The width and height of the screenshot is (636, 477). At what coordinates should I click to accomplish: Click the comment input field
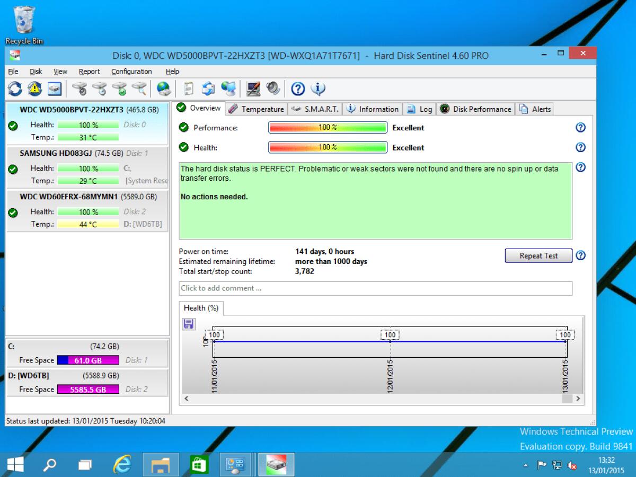[375, 288]
